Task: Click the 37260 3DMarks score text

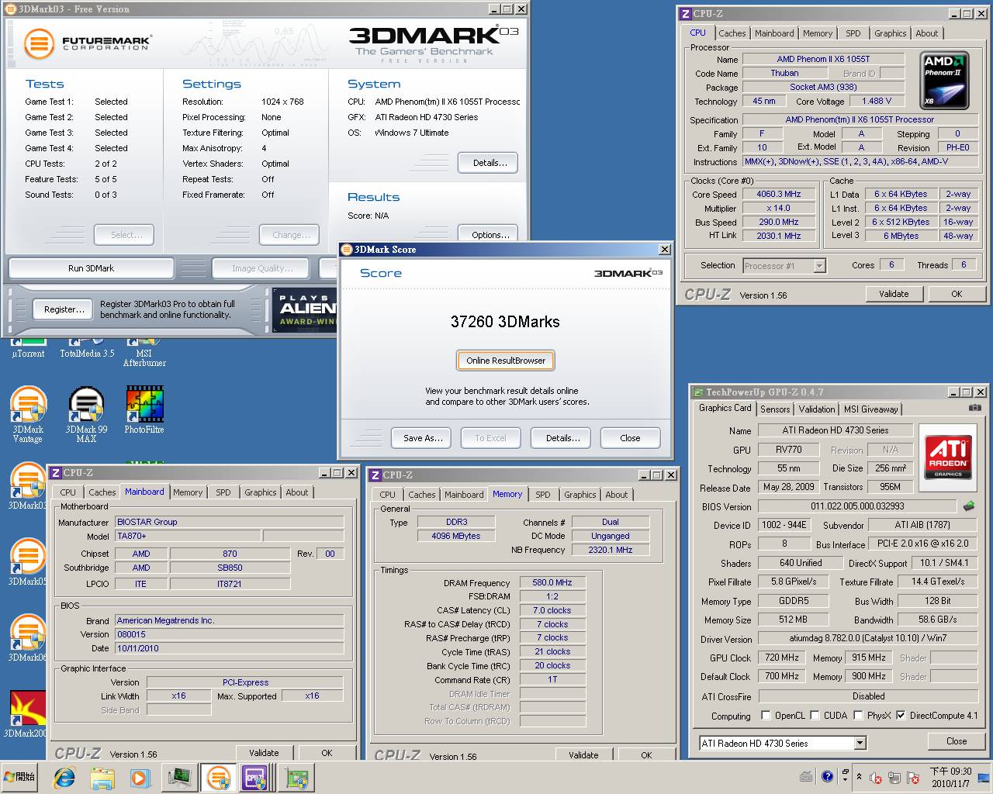Action: [505, 322]
